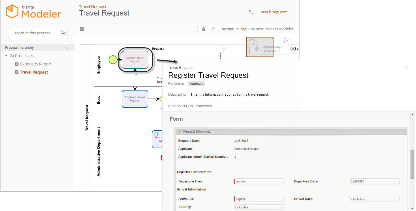Click the form panel vertical scrollbar thumb
Viewport: 416px width, 211px height.
point(413,164)
